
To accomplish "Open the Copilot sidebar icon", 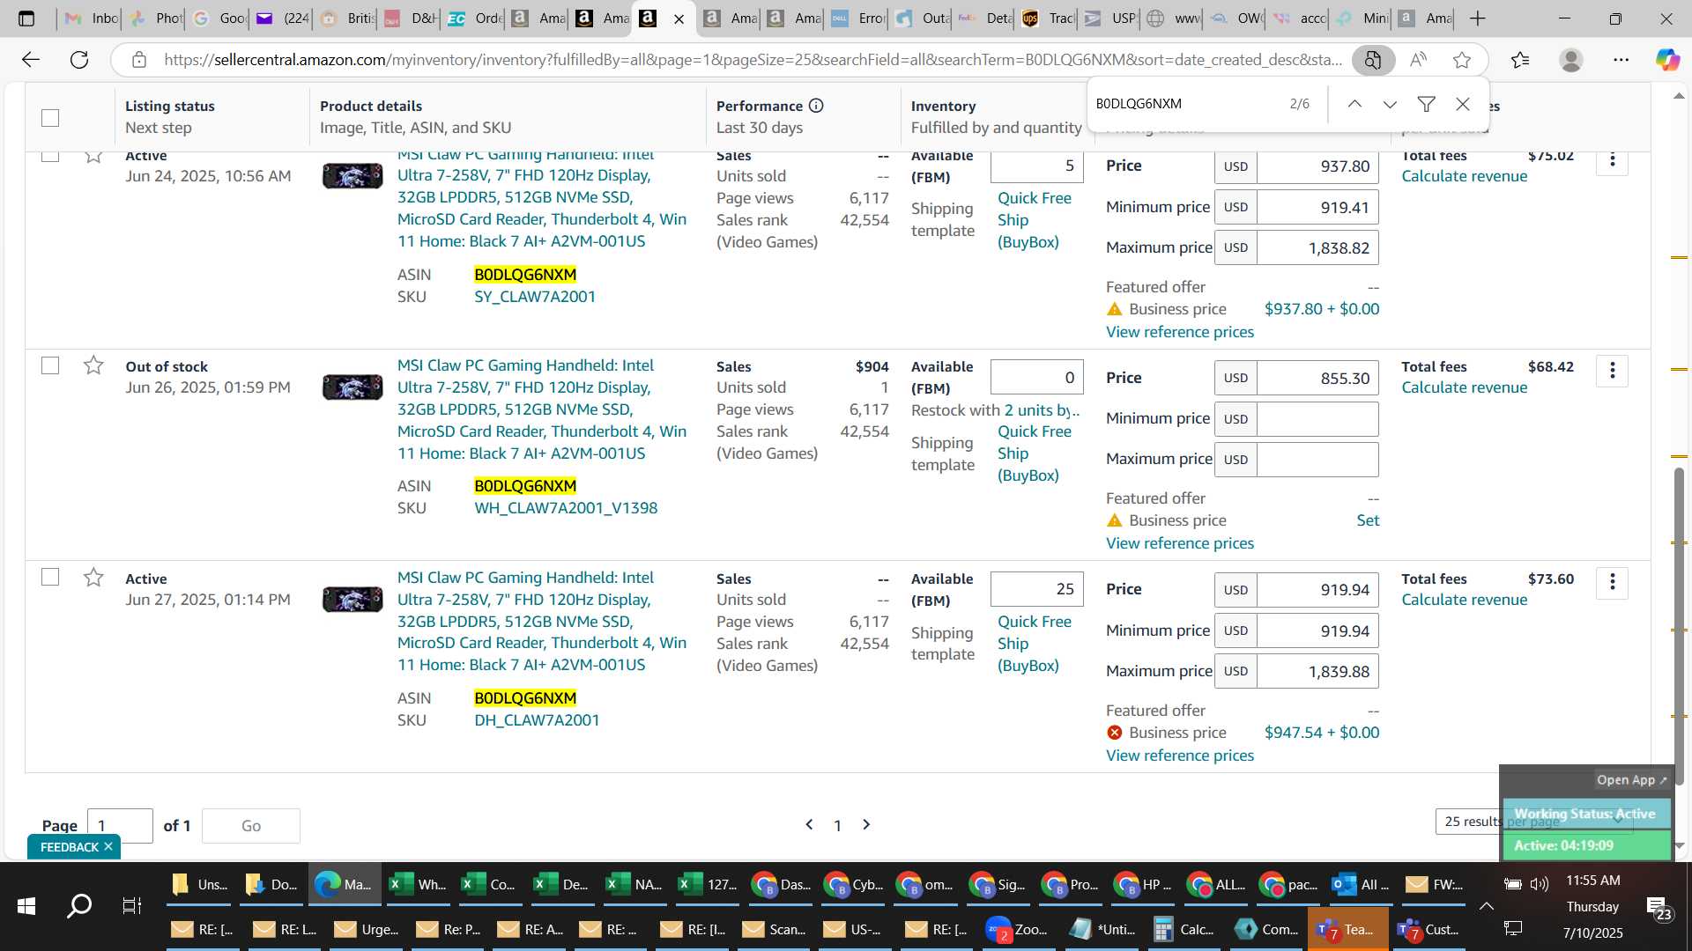I will click(1666, 60).
